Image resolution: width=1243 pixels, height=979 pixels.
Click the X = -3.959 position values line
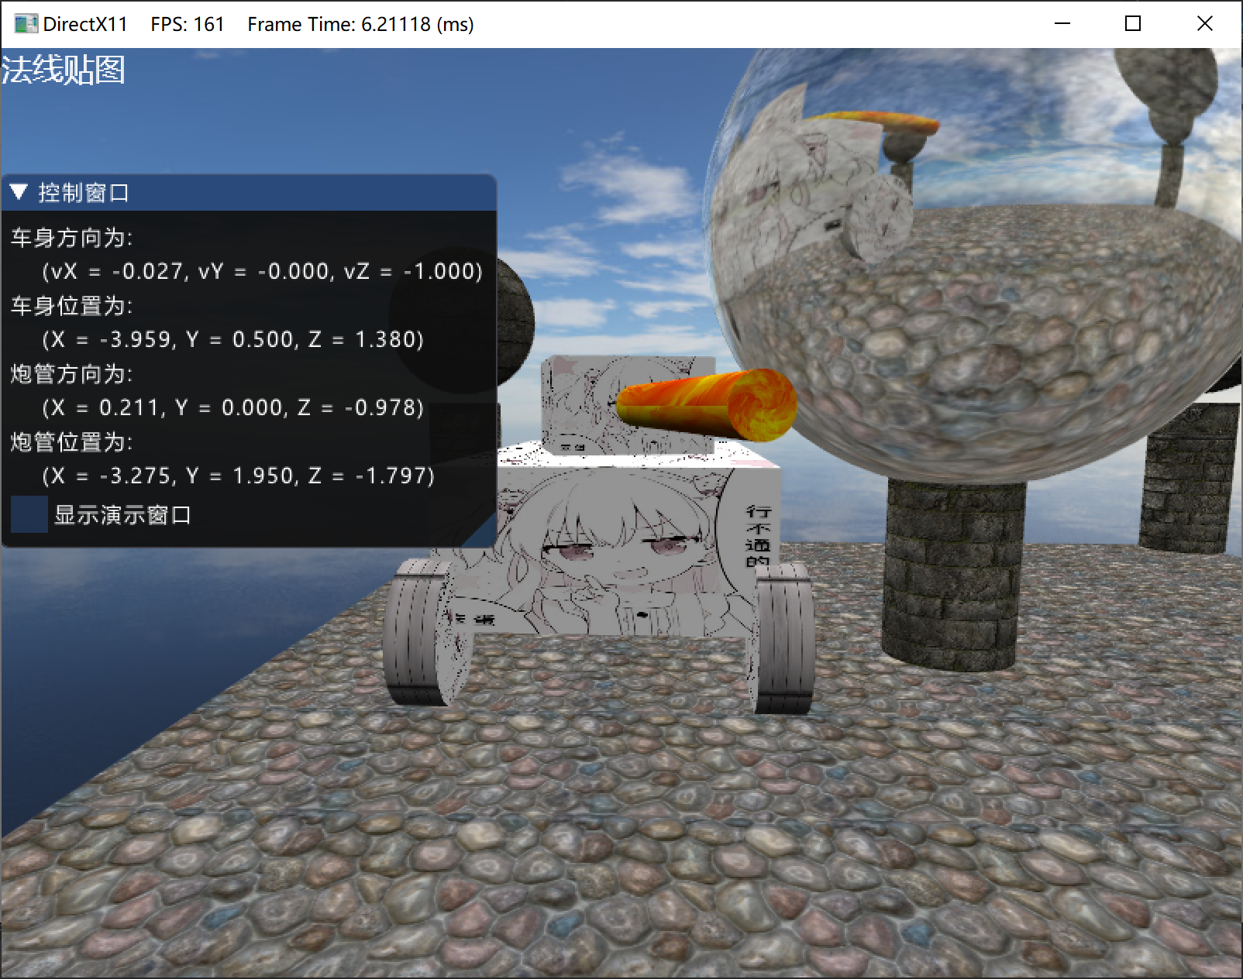point(233,339)
